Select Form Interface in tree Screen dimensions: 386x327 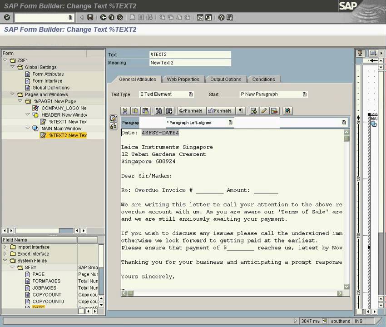[47, 81]
